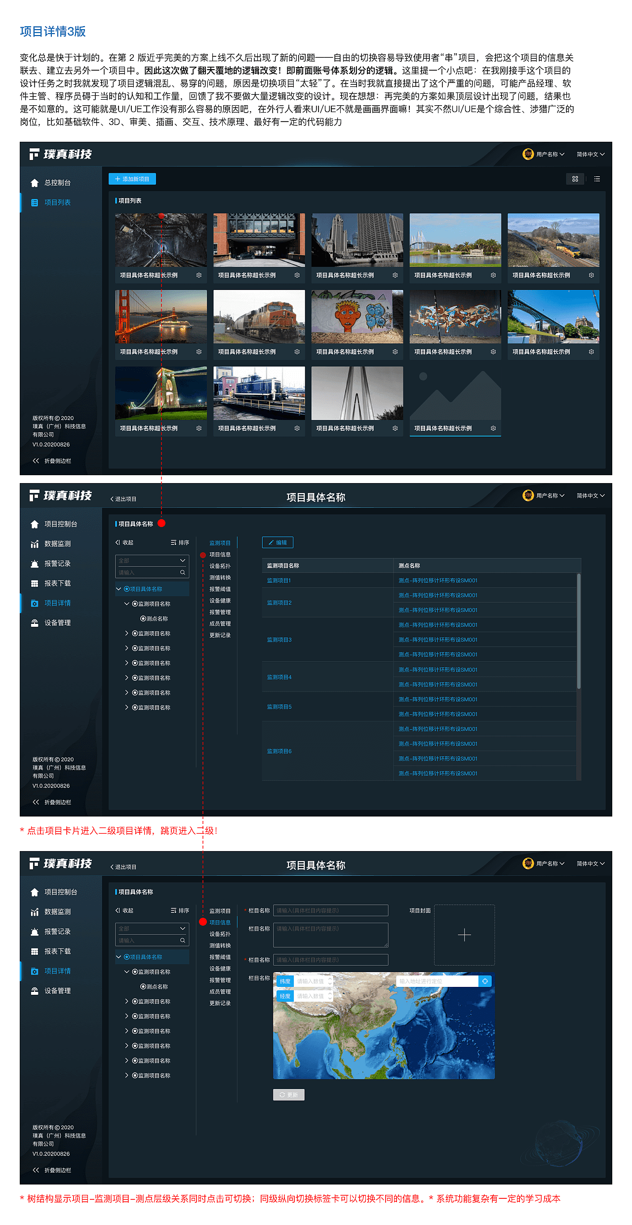
Task: Click 项目详情 icon in map screen sidebar
Action: (35, 971)
